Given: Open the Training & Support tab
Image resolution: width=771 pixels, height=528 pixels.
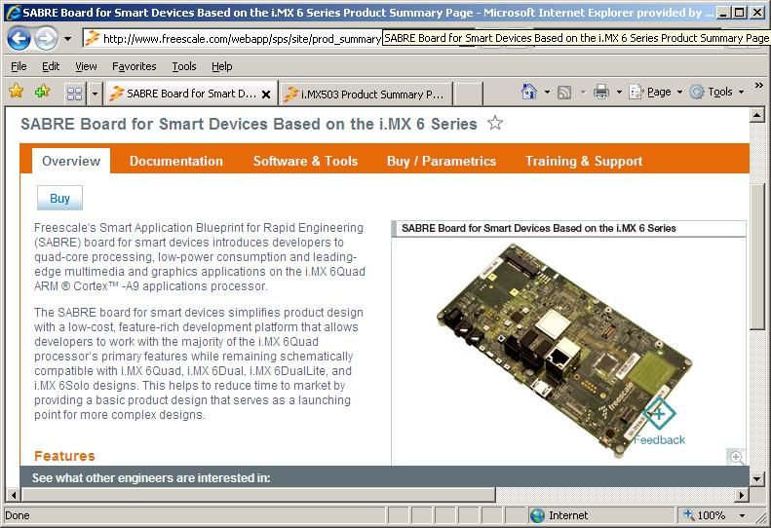Looking at the screenshot, I should (584, 161).
